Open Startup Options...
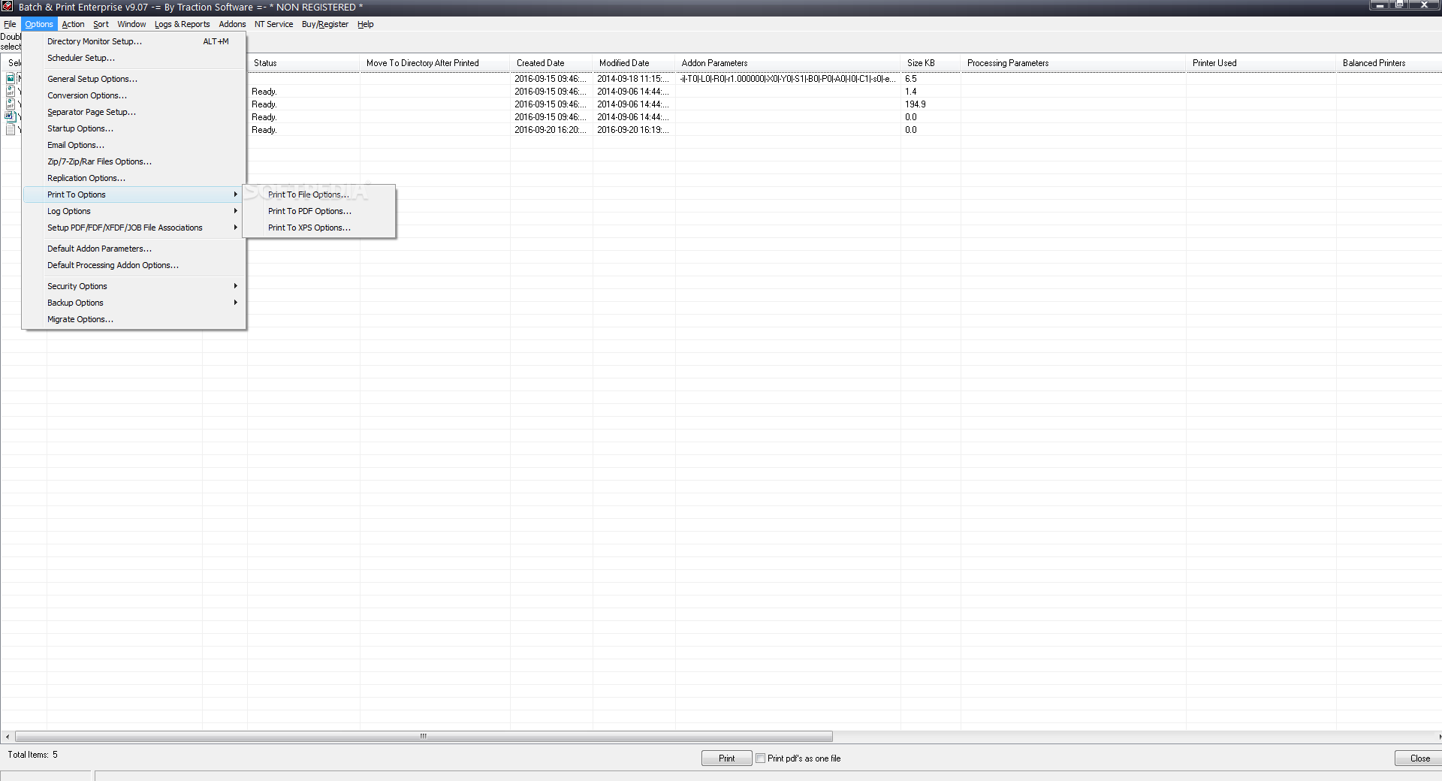This screenshot has height=781, width=1442. point(134,128)
